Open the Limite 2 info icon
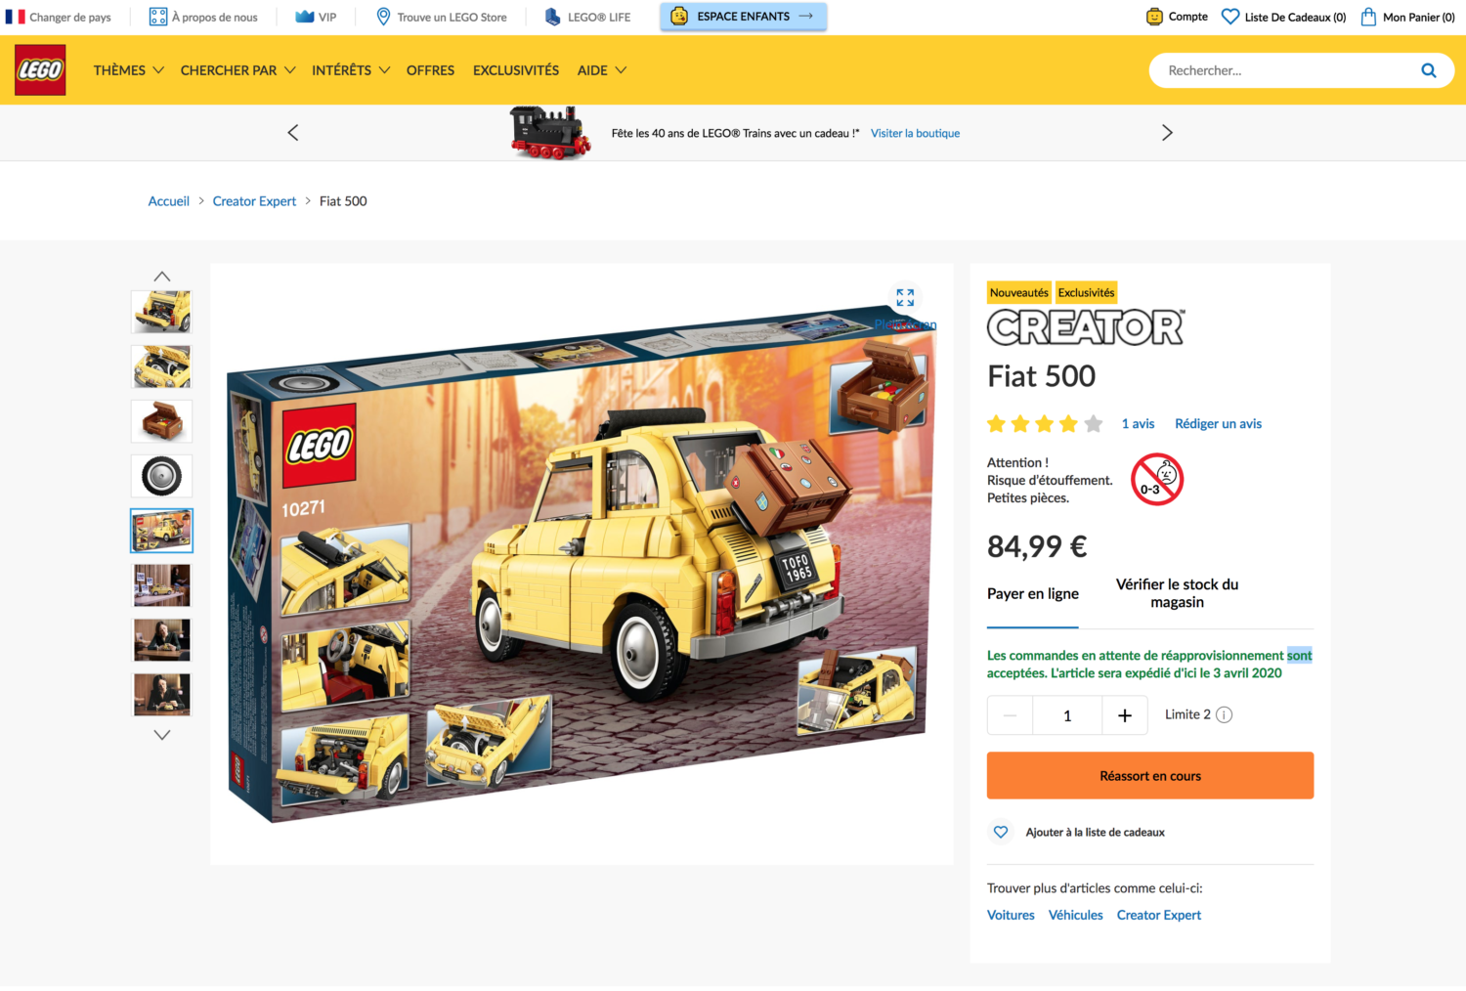Screen dimensions: 1466x991 coord(1224,714)
